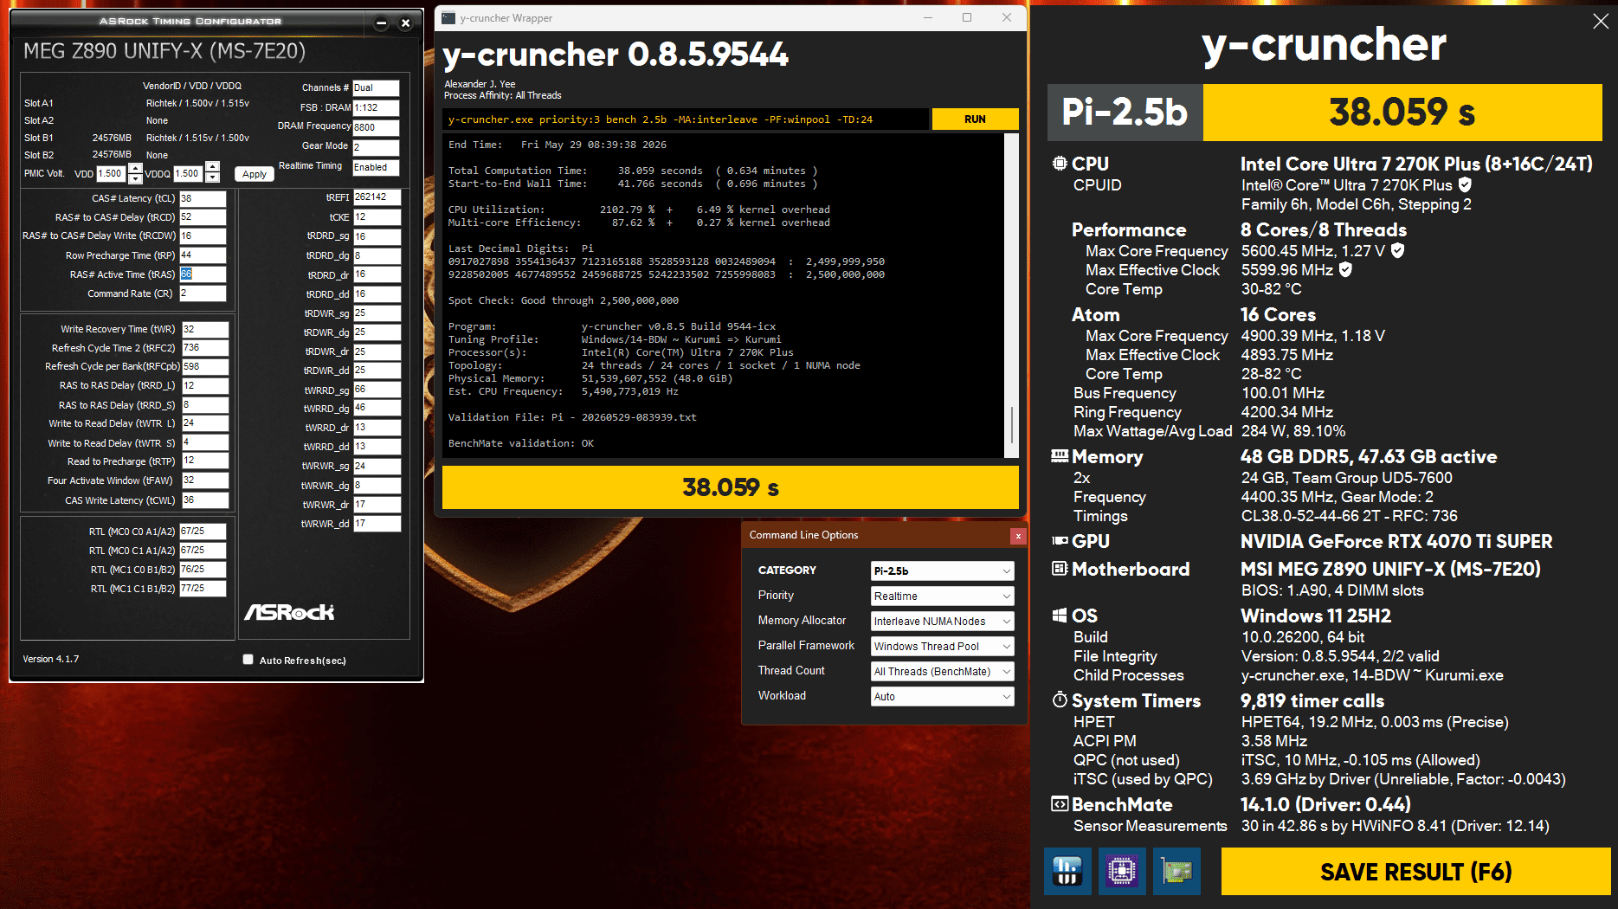This screenshot has width=1618, height=909.
Task: Increase the PMIC VDD voltage stepper
Action: pyautogui.click(x=136, y=168)
